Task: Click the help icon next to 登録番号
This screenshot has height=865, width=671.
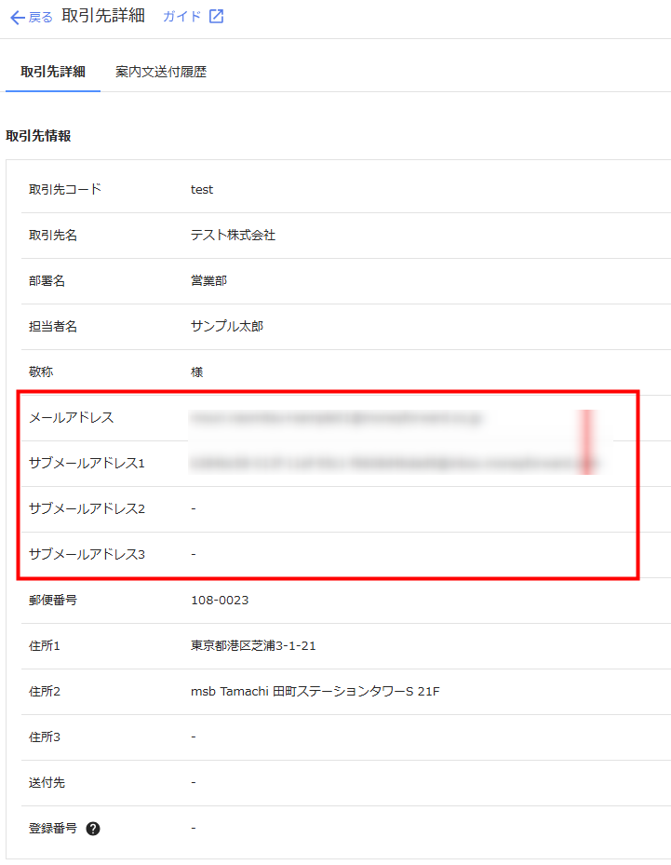Action: (93, 829)
